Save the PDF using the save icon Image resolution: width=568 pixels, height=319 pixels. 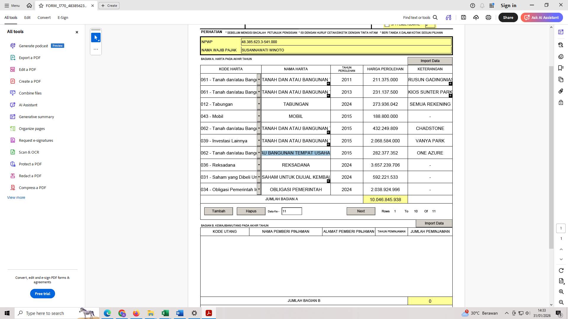(x=464, y=17)
